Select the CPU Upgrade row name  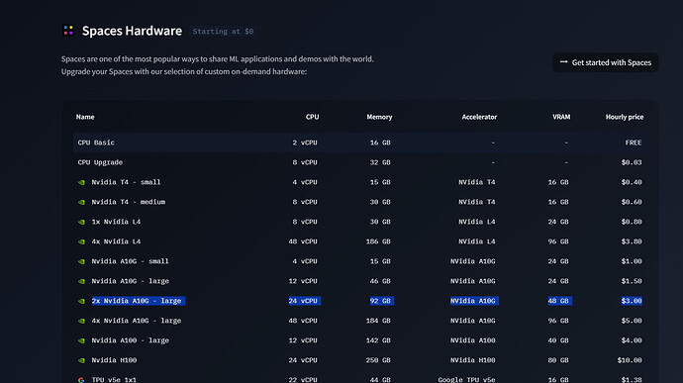(100, 162)
